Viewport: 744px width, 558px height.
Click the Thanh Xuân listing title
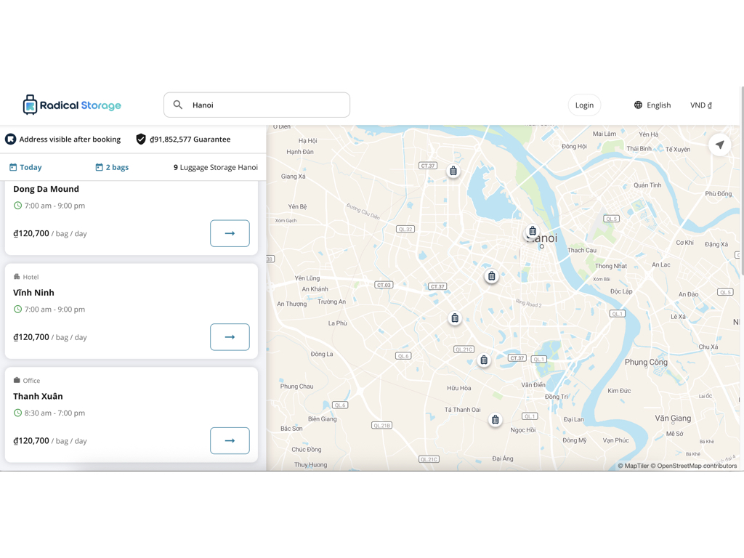(x=38, y=396)
